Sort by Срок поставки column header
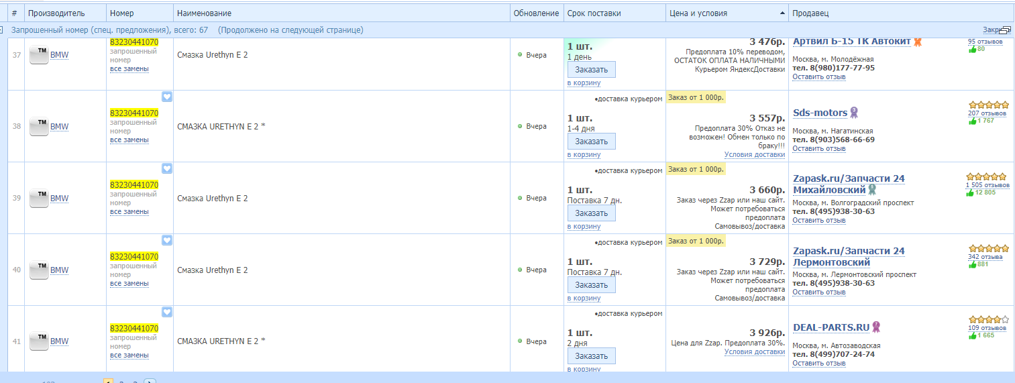1015x383 pixels. click(x=615, y=13)
